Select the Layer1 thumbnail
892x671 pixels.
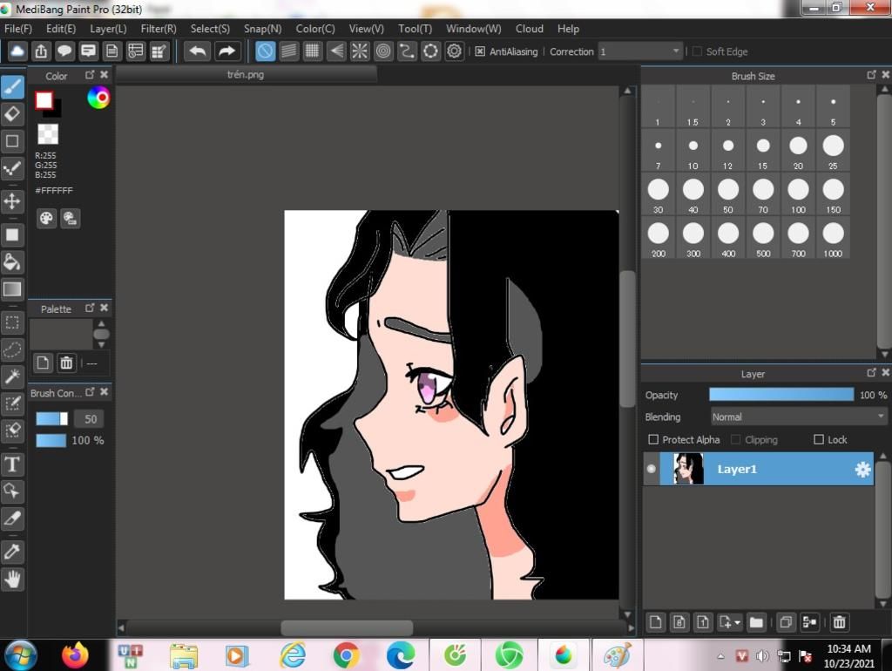(x=688, y=469)
